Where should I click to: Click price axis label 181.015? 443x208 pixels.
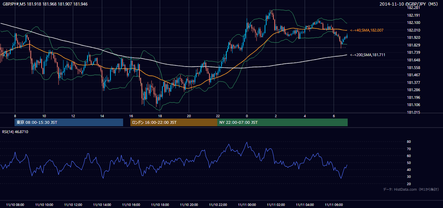[414, 112]
